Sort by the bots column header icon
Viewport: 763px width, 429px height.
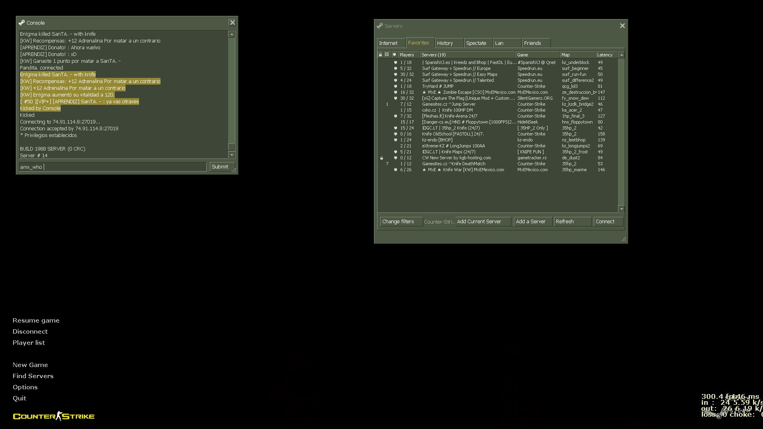(x=387, y=55)
